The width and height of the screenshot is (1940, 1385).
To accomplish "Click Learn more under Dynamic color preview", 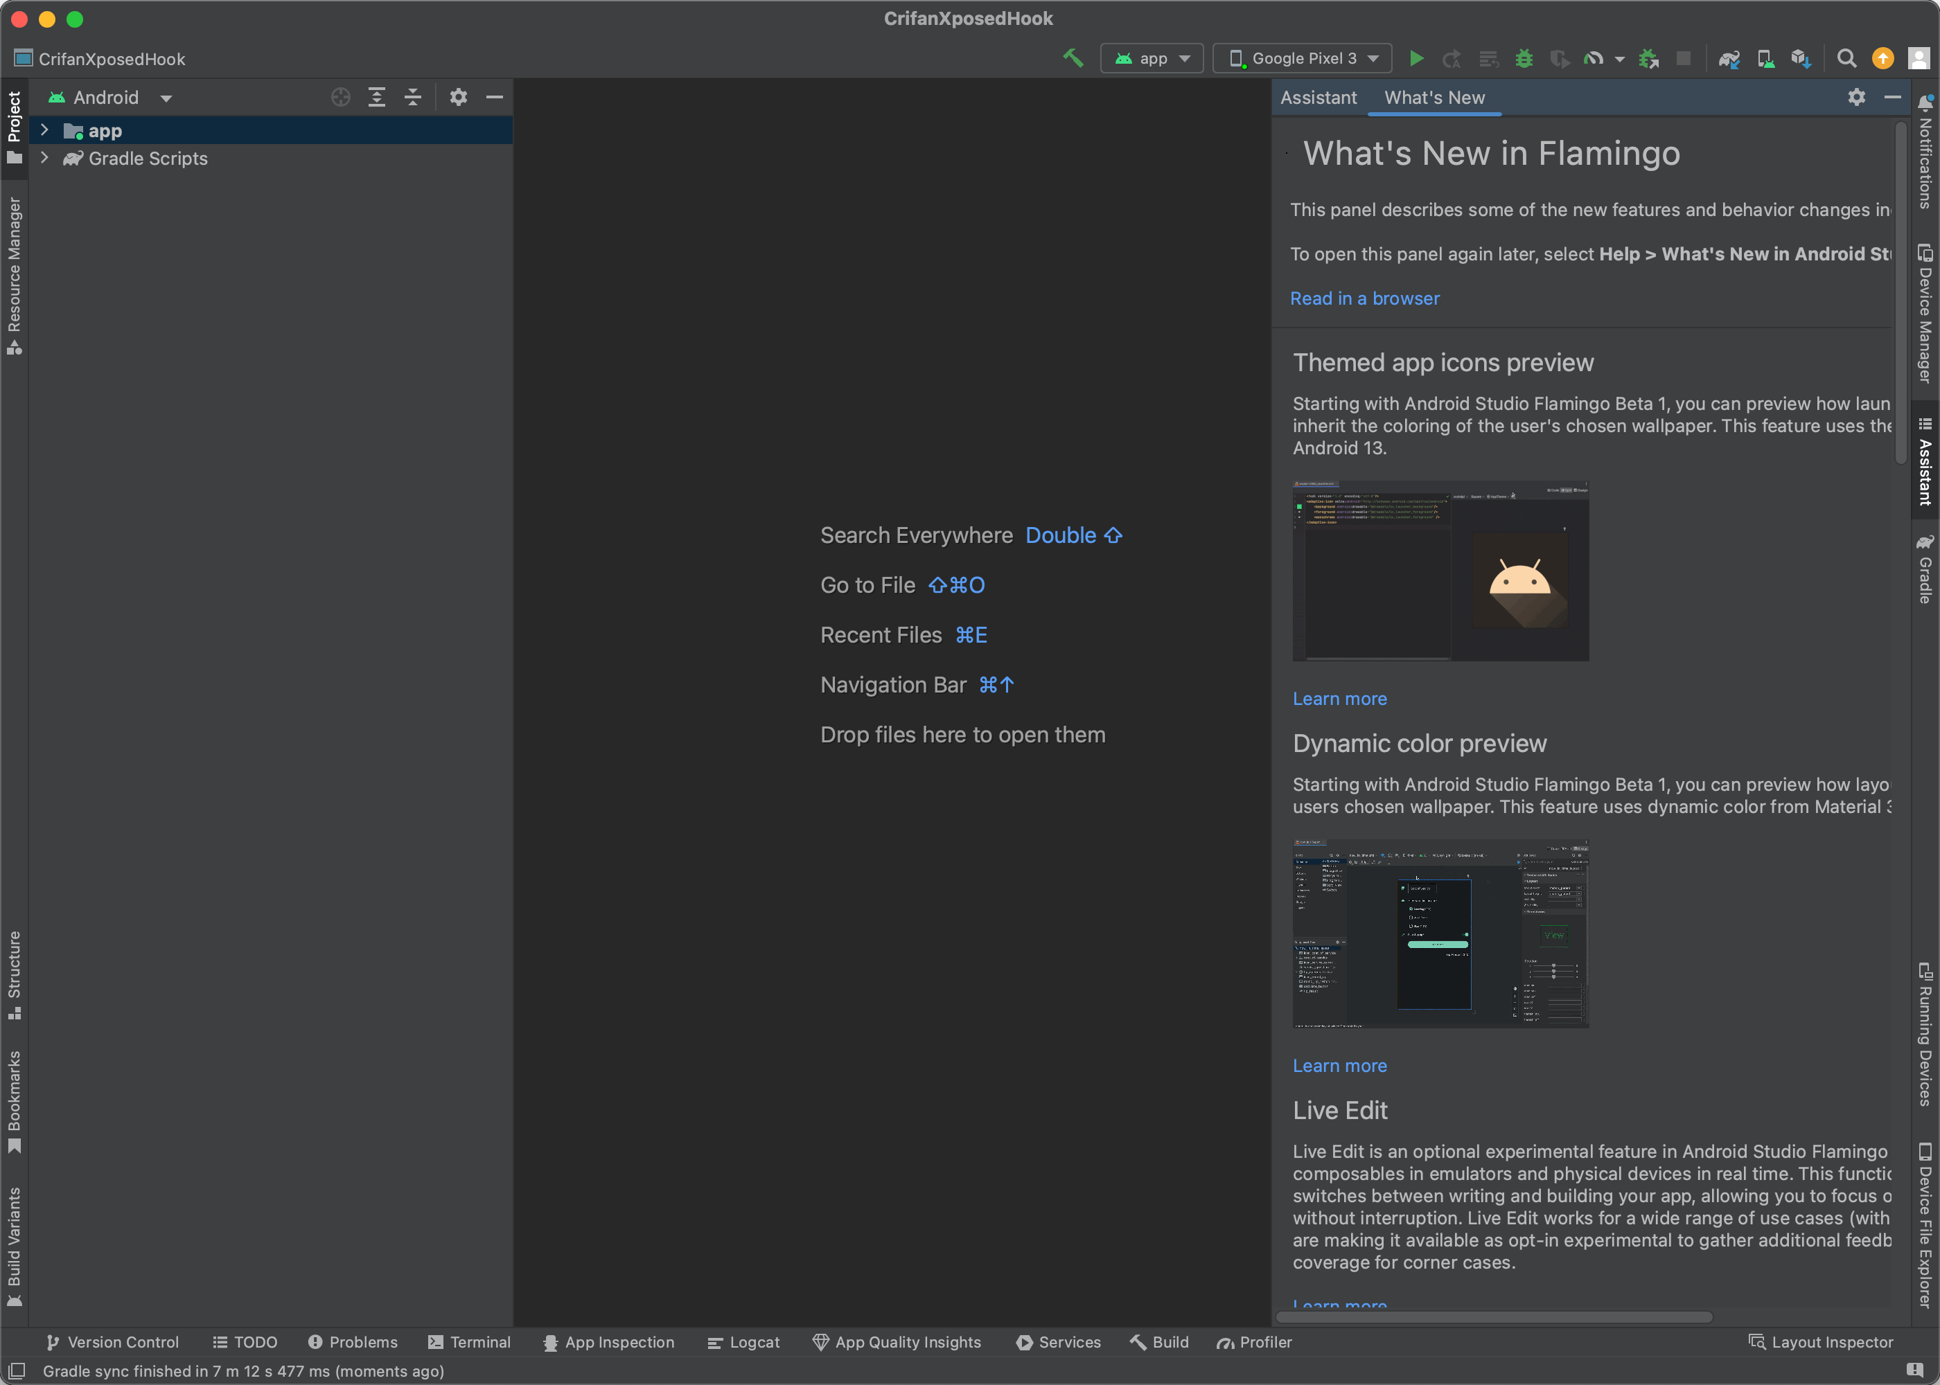I will click(1339, 1065).
